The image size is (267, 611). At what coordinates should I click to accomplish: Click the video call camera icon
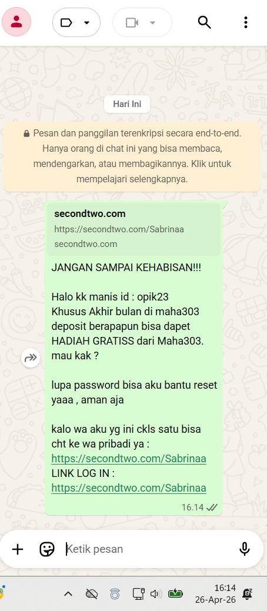(x=132, y=22)
